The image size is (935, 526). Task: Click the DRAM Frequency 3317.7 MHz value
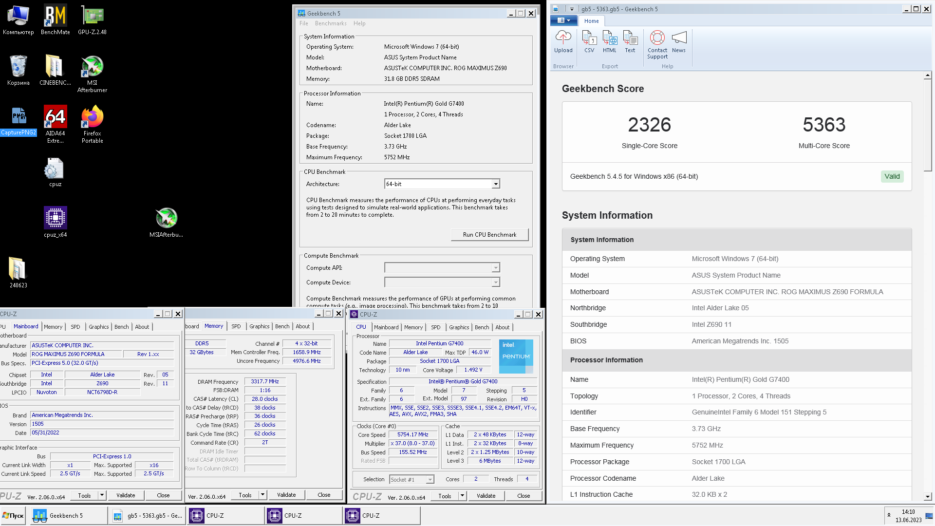point(265,382)
